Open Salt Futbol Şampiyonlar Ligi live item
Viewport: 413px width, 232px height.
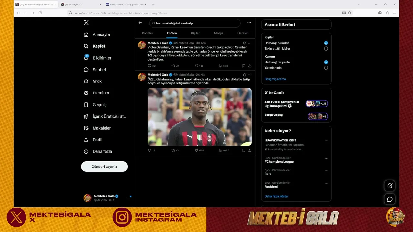click(x=296, y=104)
